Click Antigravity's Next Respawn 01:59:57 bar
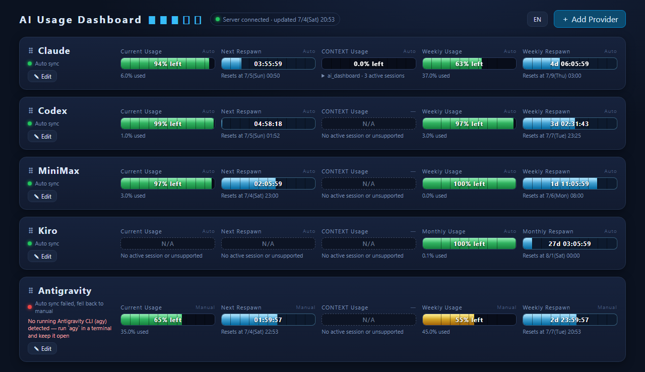This screenshot has height=372, width=645. pos(268,320)
